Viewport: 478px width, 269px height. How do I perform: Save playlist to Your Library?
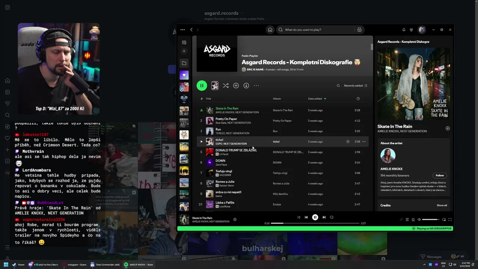pos(236,86)
